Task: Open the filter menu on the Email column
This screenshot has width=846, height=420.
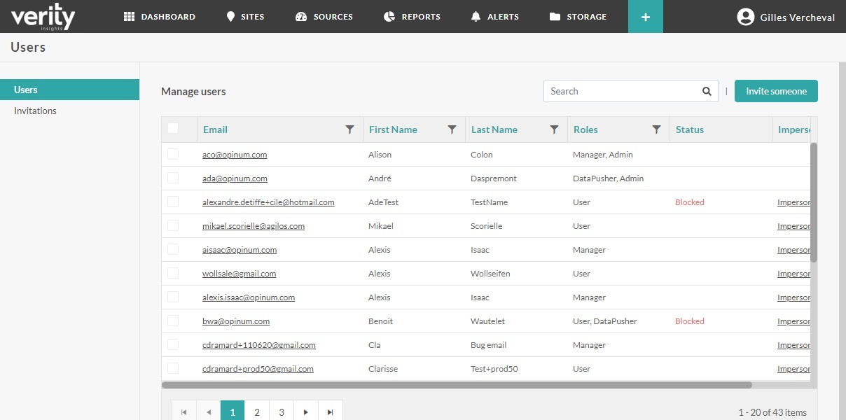Action: (350, 129)
